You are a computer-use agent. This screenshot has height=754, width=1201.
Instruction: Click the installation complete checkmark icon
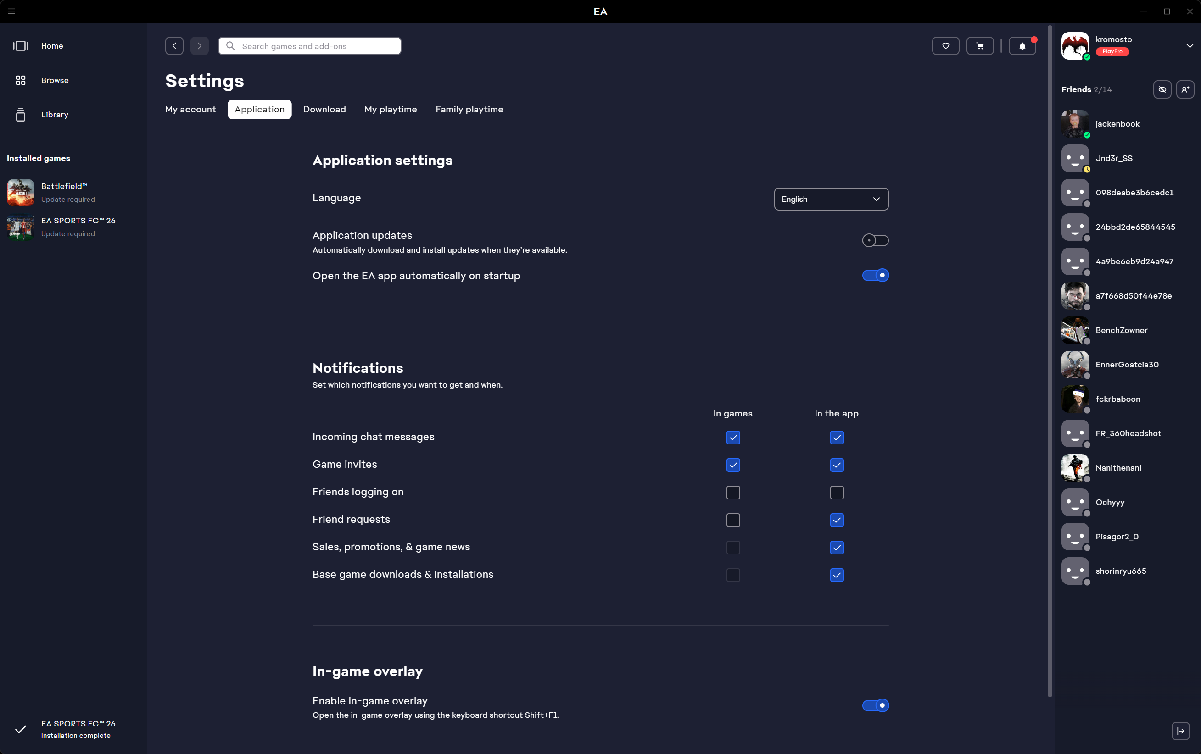pos(21,729)
